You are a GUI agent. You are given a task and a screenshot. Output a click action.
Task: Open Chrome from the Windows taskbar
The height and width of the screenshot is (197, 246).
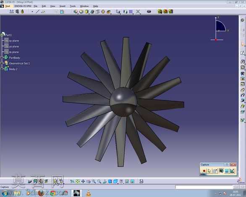point(53,193)
